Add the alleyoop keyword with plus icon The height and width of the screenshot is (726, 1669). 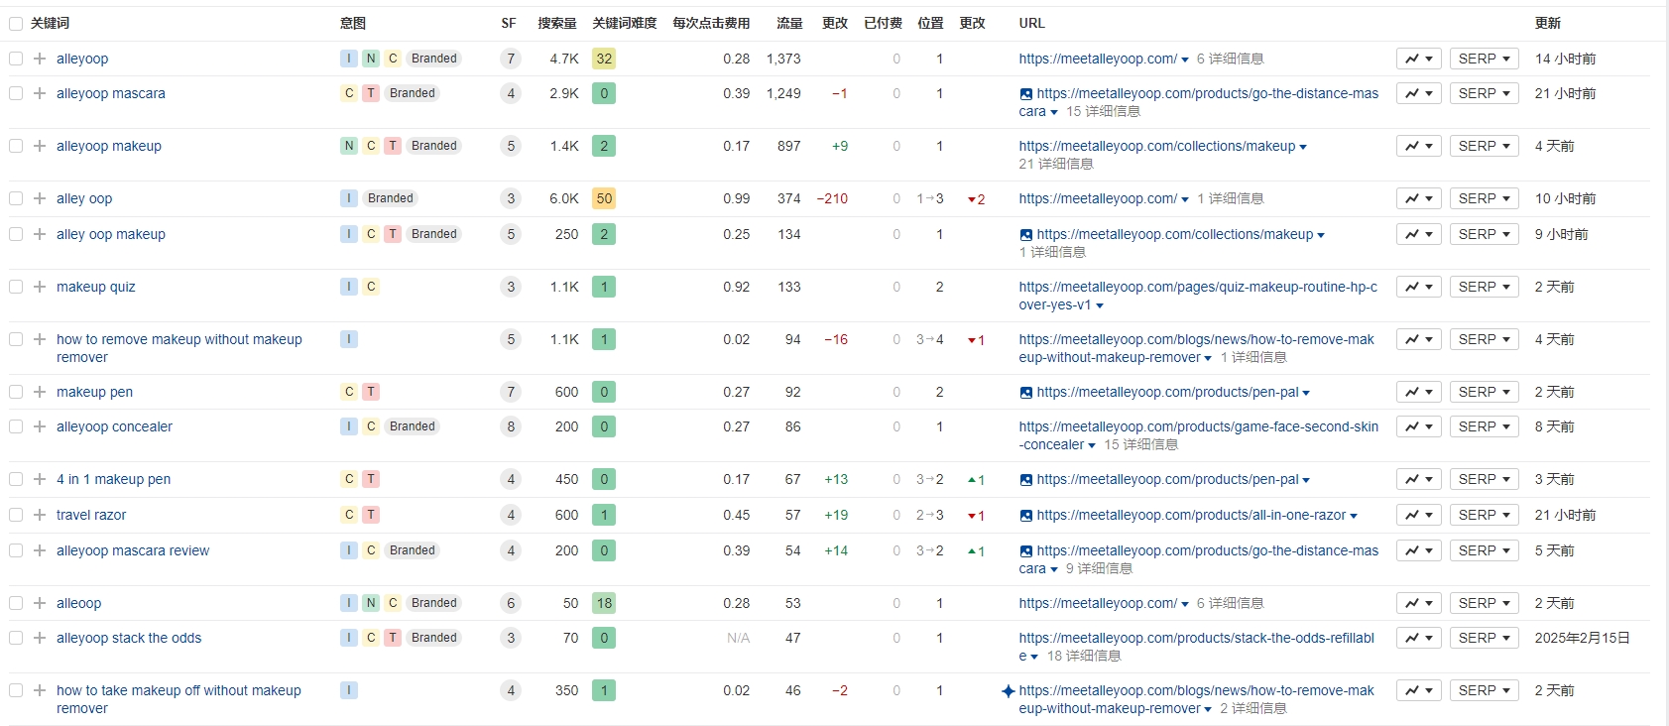pyautogui.click(x=40, y=59)
